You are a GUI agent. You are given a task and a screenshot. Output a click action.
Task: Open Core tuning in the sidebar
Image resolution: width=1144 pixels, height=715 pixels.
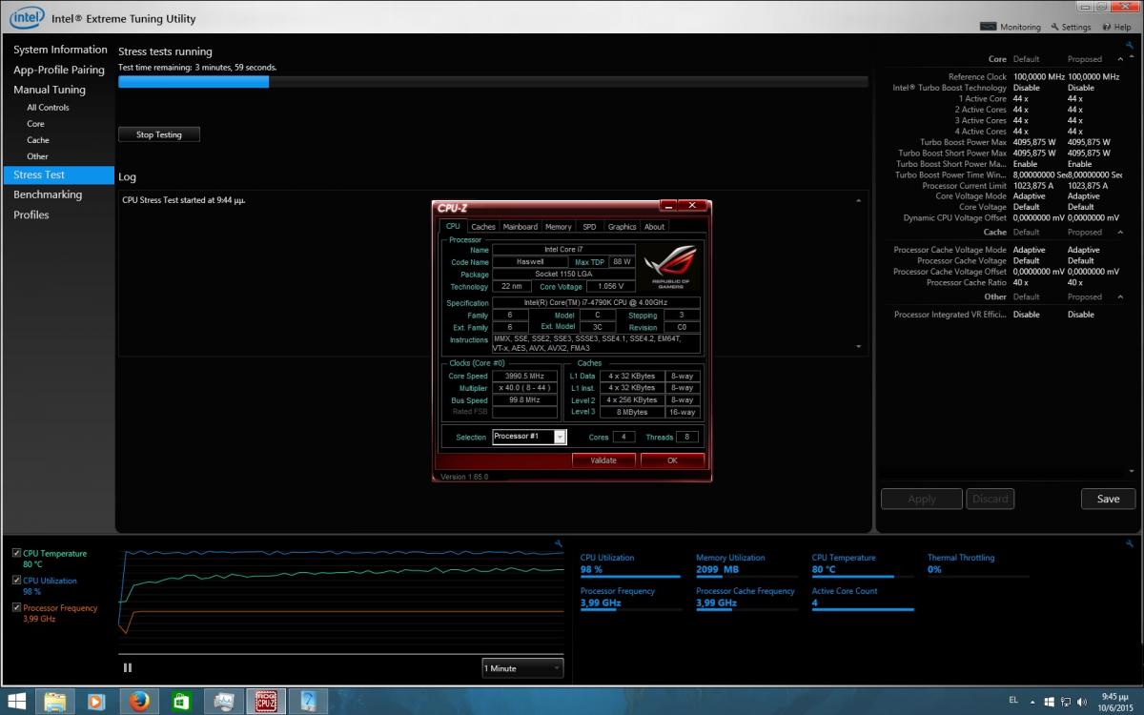tap(35, 124)
